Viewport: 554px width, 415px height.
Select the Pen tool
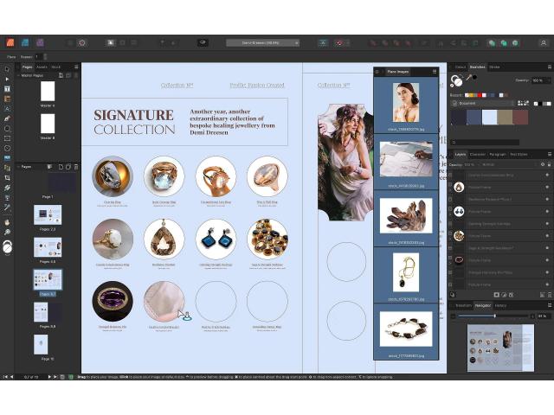point(7,118)
